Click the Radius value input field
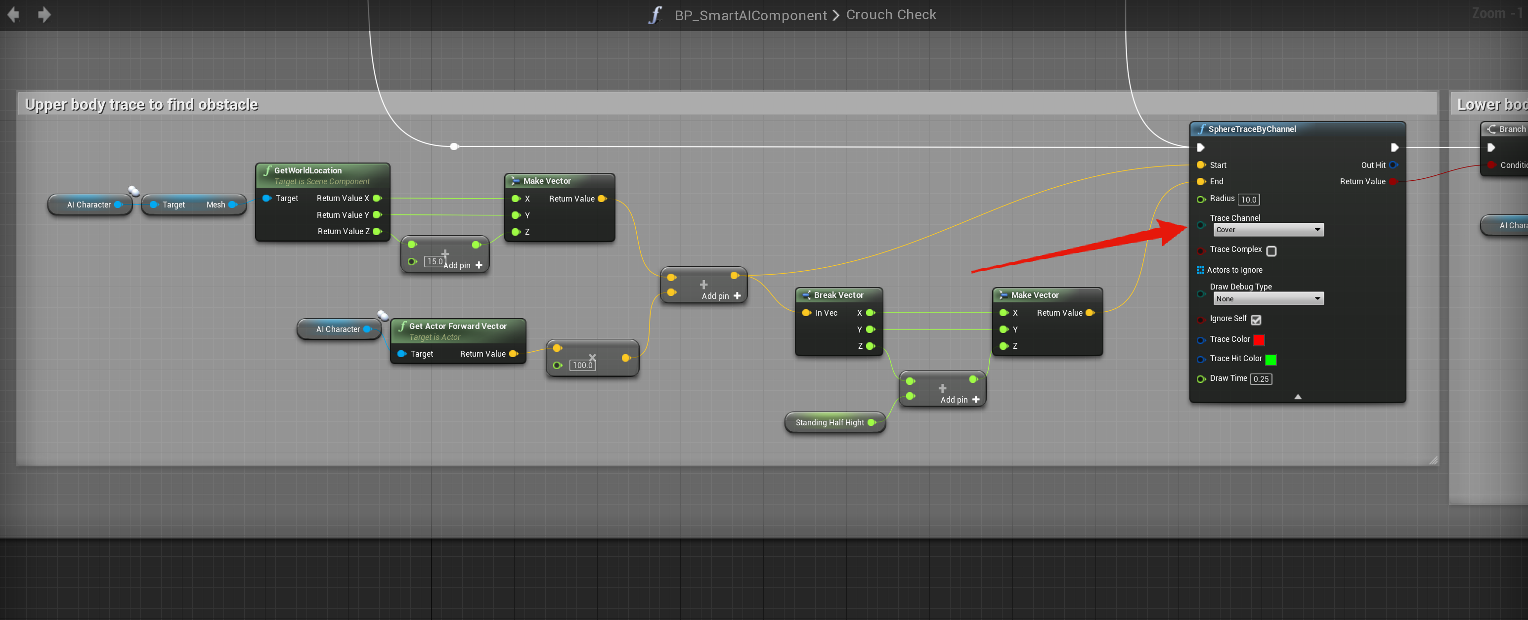 coord(1248,200)
